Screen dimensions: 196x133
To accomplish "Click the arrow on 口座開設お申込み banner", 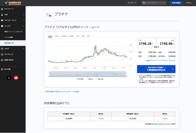I will coord(172,69).
